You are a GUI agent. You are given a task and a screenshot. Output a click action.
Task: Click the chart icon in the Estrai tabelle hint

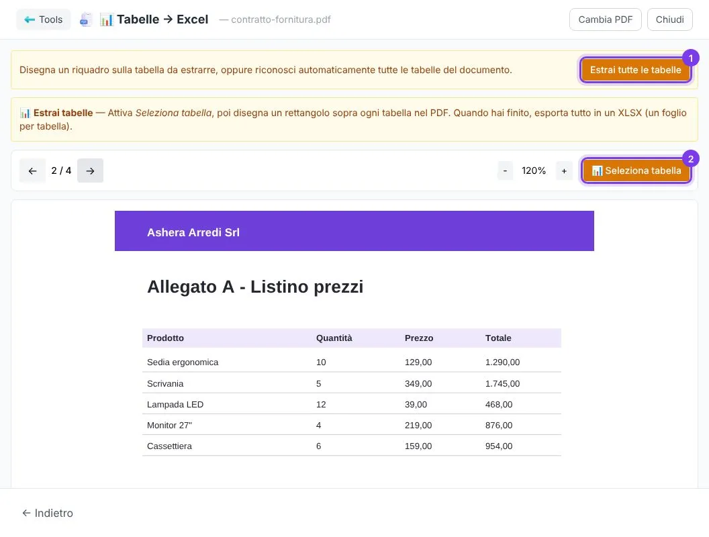(25, 113)
